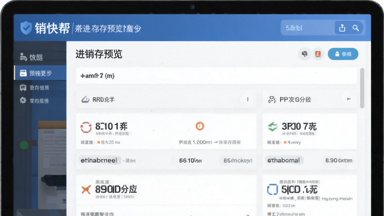
Task: Click the page title 进销存预览
Action: [99, 54]
